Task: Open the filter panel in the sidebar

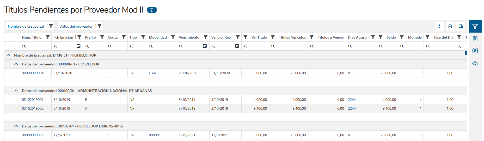Action: tap(475, 26)
